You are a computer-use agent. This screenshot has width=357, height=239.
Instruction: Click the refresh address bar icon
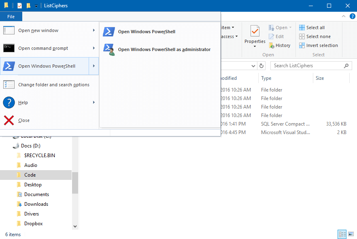pyautogui.click(x=261, y=66)
